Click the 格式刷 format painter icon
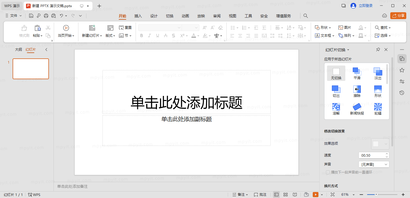This screenshot has height=198, width=410. click(x=24, y=28)
